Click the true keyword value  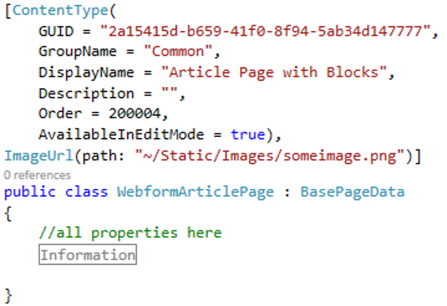pos(247,134)
